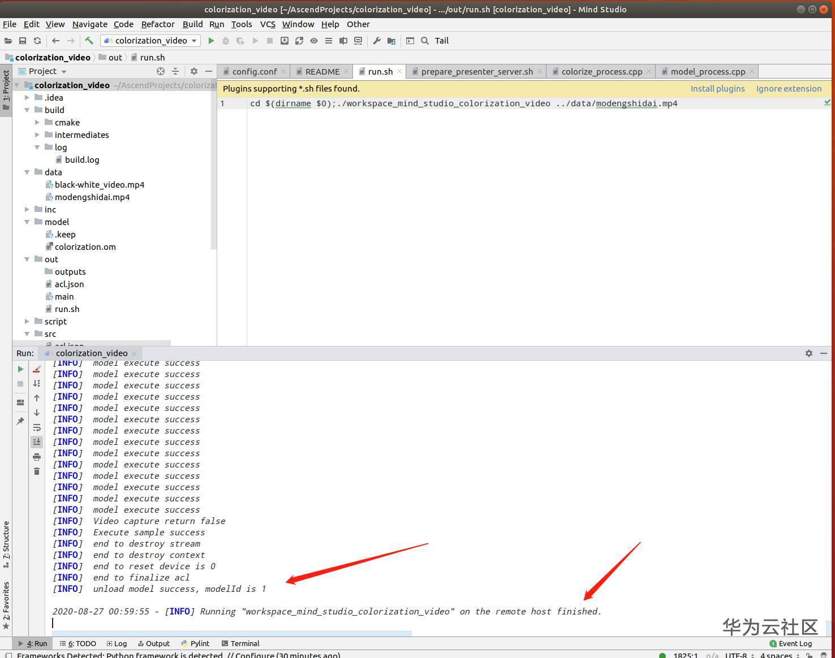Click the Install plugins link
The image size is (835, 658).
point(717,89)
